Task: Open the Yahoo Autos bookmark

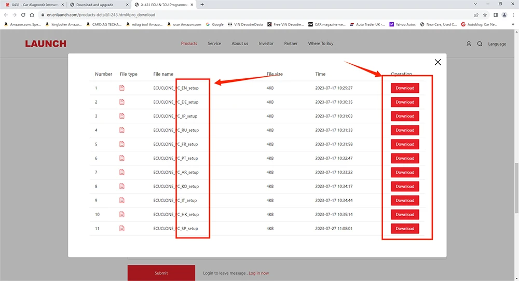Action: pyautogui.click(x=403, y=24)
